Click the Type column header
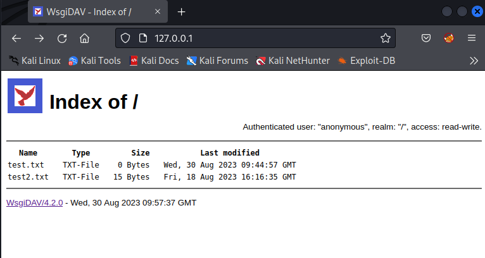This screenshot has width=485, height=258. [81, 152]
